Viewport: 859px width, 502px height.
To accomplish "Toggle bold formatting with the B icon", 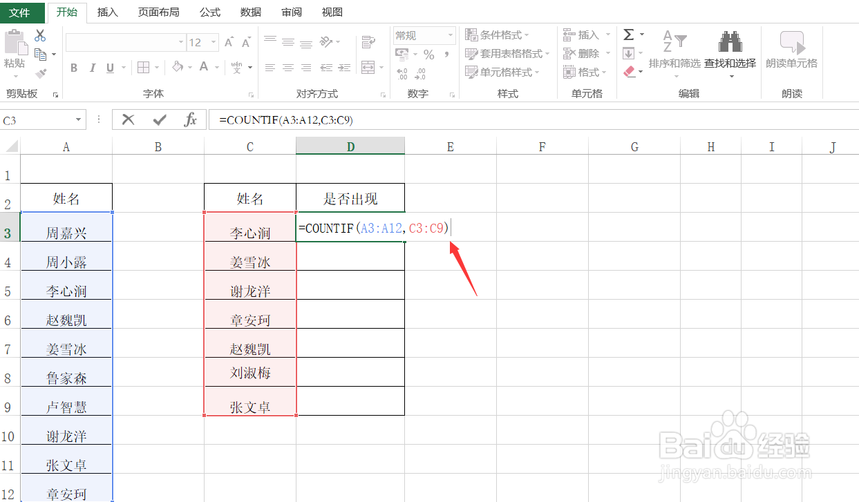I will [x=74, y=68].
